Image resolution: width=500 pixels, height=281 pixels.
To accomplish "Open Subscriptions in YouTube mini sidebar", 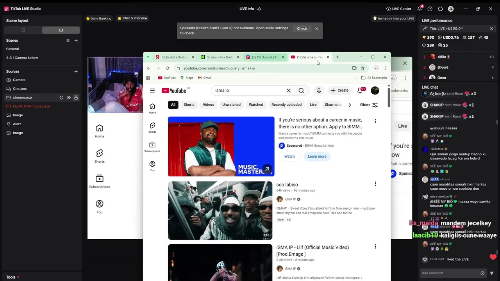I will point(152,147).
